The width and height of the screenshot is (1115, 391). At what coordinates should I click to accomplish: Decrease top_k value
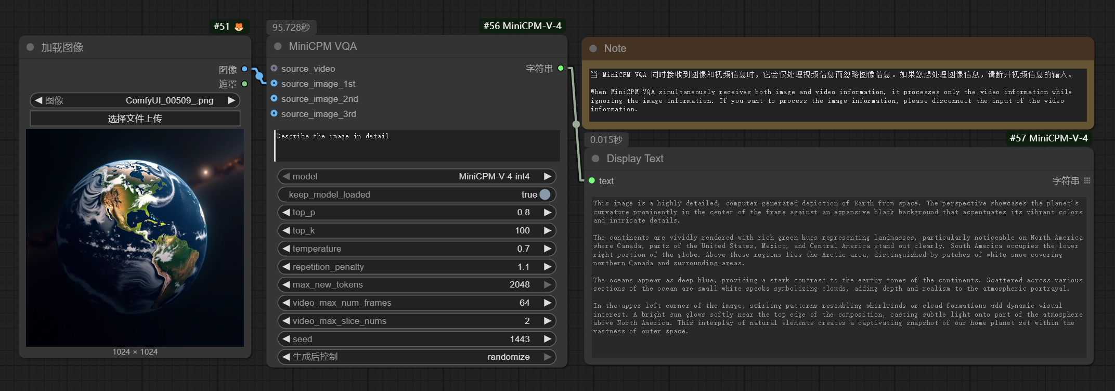[x=286, y=230]
